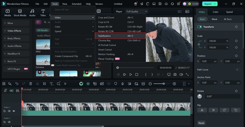Choose Motion Tracking menu item
The image size is (245, 127).
[120, 54]
